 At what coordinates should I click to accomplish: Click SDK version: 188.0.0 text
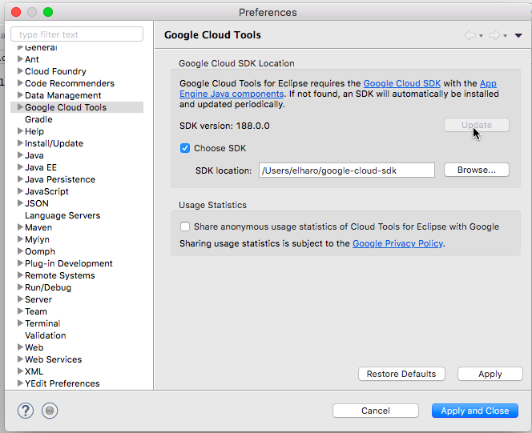tap(224, 126)
